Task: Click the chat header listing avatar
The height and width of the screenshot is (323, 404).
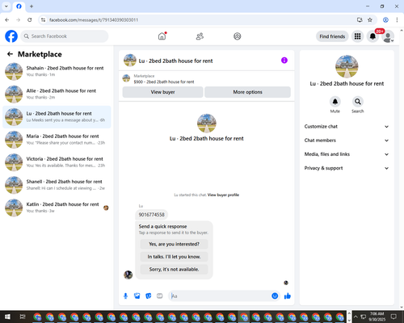Action: pos(130,61)
